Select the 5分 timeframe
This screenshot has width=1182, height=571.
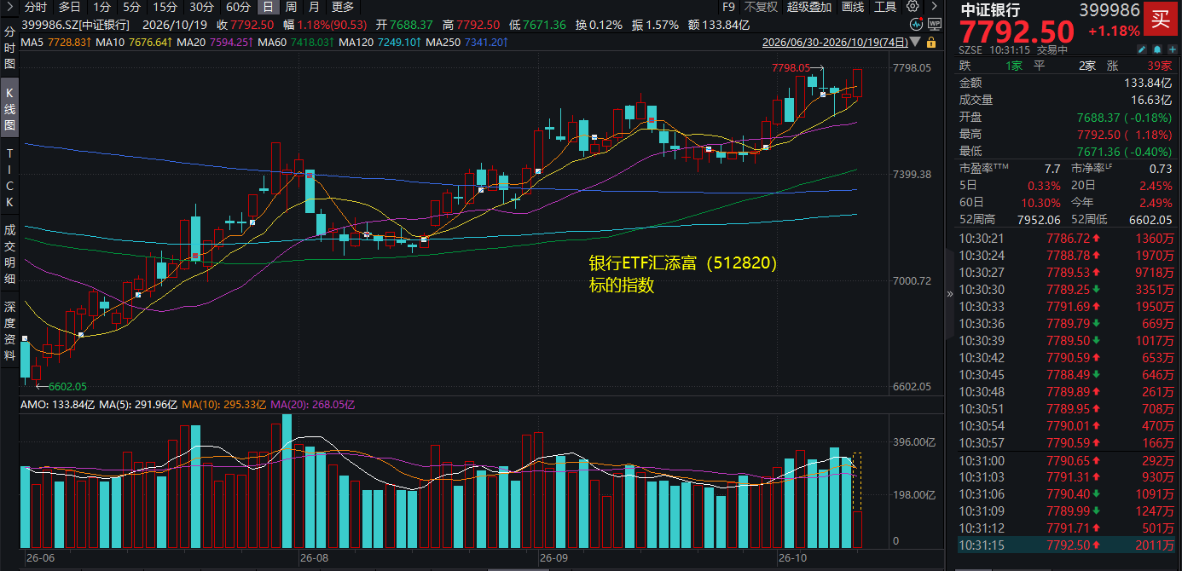tap(132, 7)
